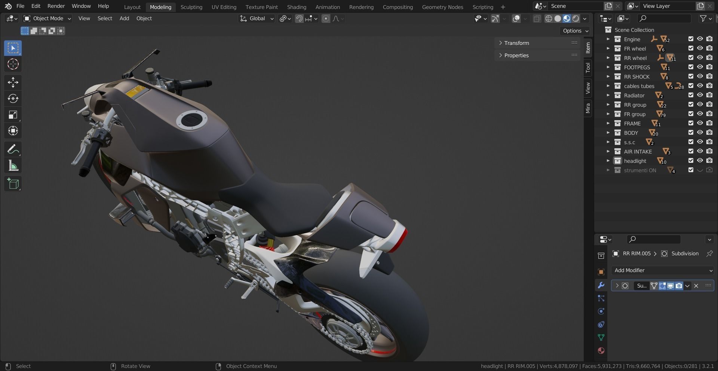Open the viewport Add menu
This screenshot has width=718, height=371.
(x=124, y=18)
